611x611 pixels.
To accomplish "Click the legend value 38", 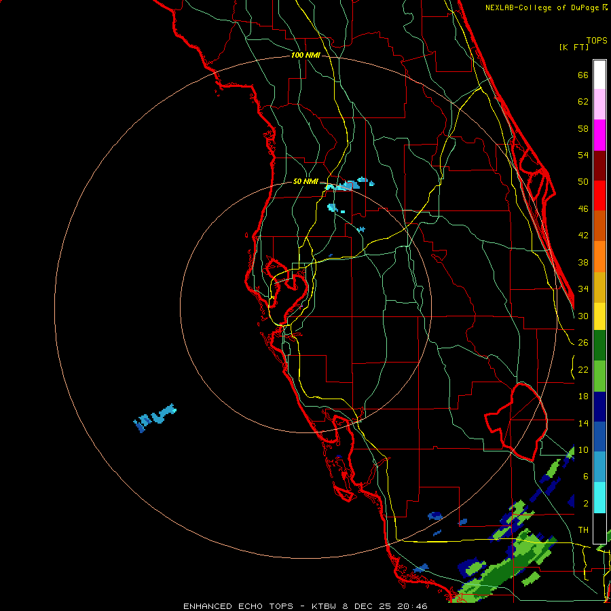I will 583,263.
